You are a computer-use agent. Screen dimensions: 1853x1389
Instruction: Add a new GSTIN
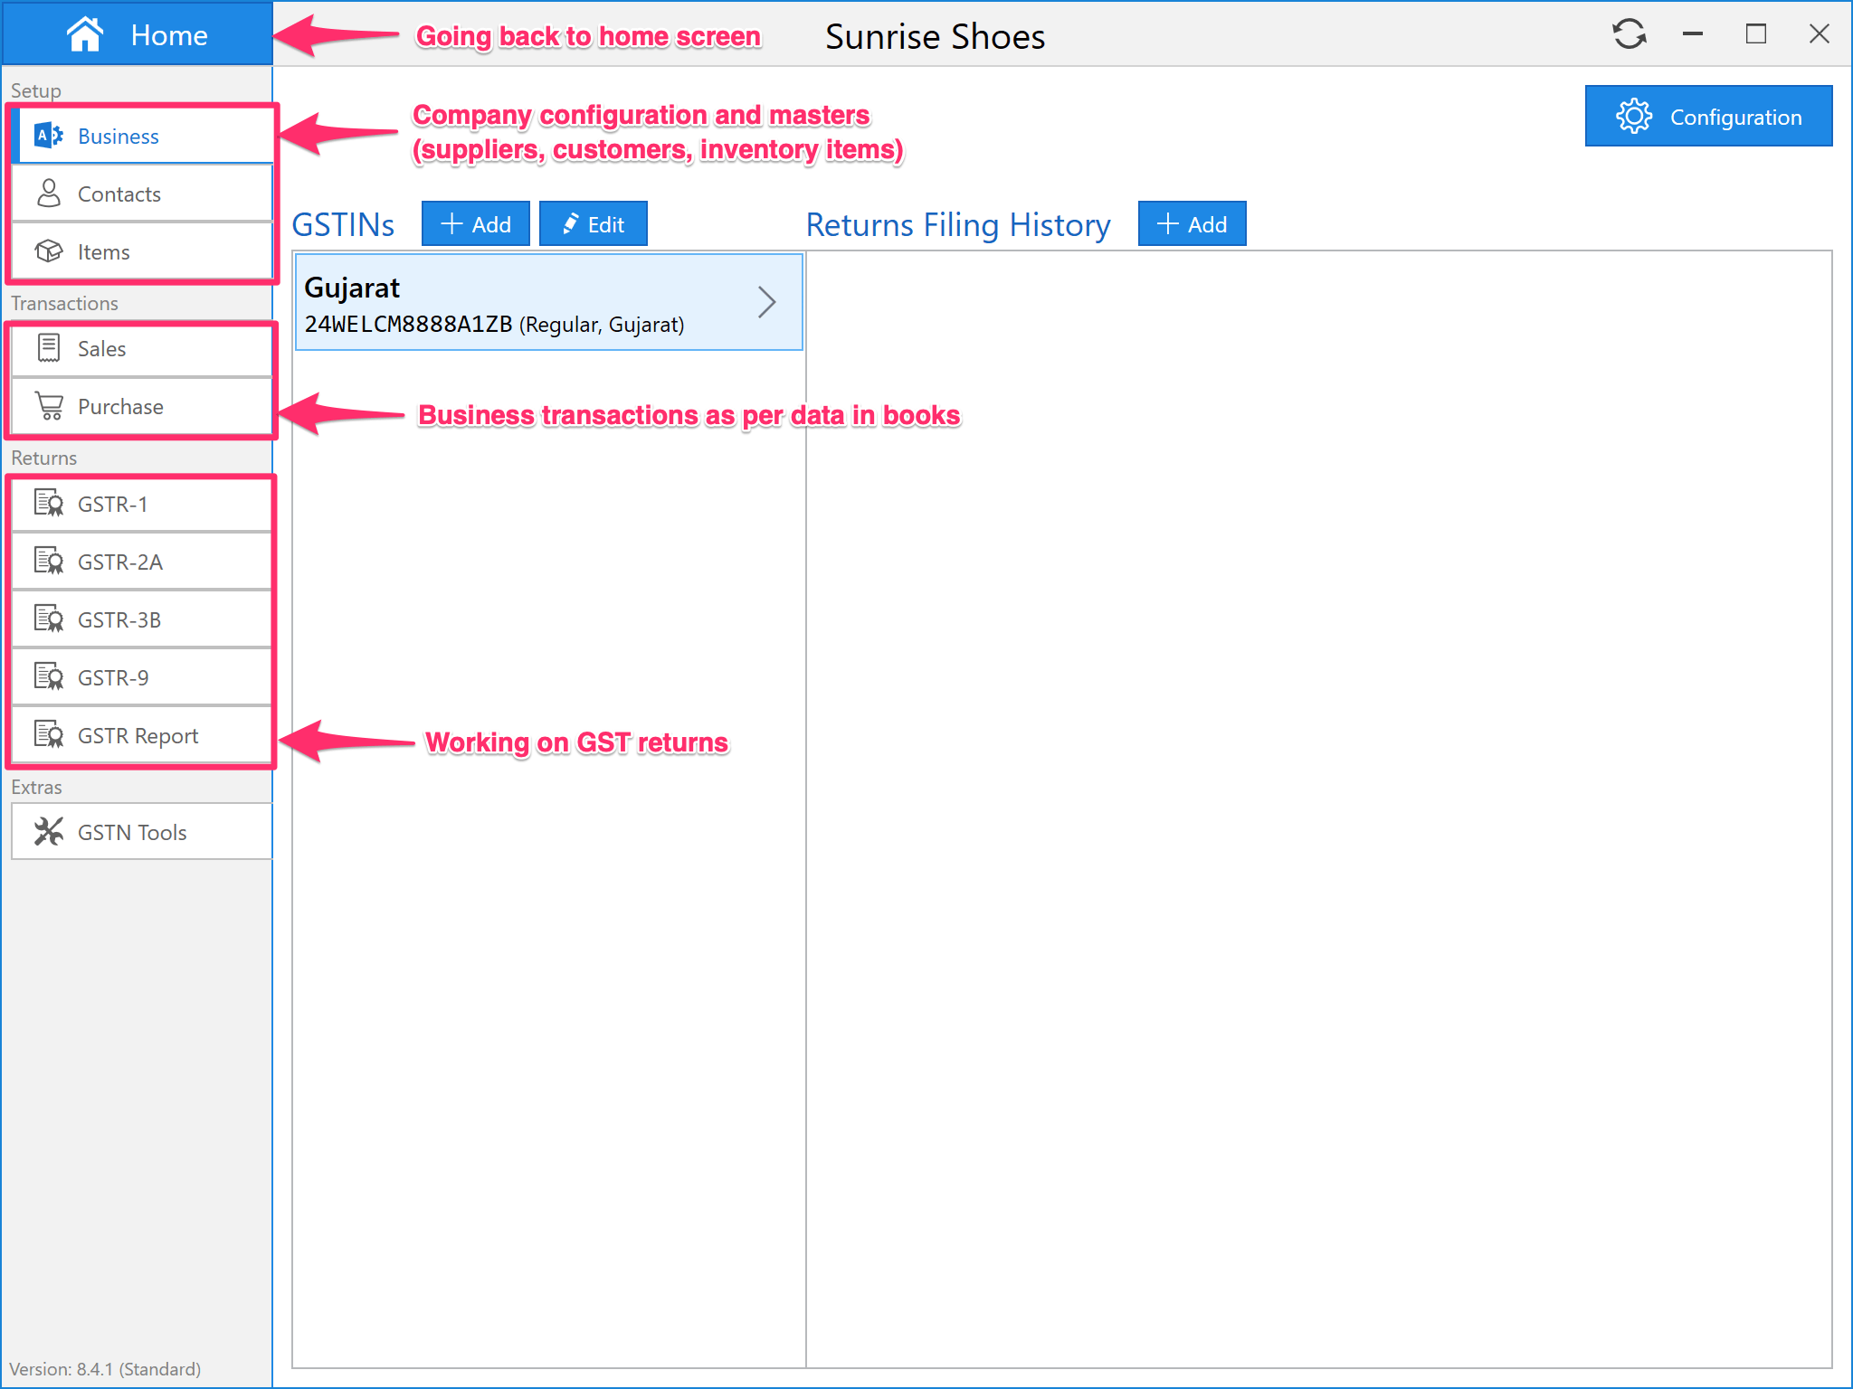click(475, 224)
